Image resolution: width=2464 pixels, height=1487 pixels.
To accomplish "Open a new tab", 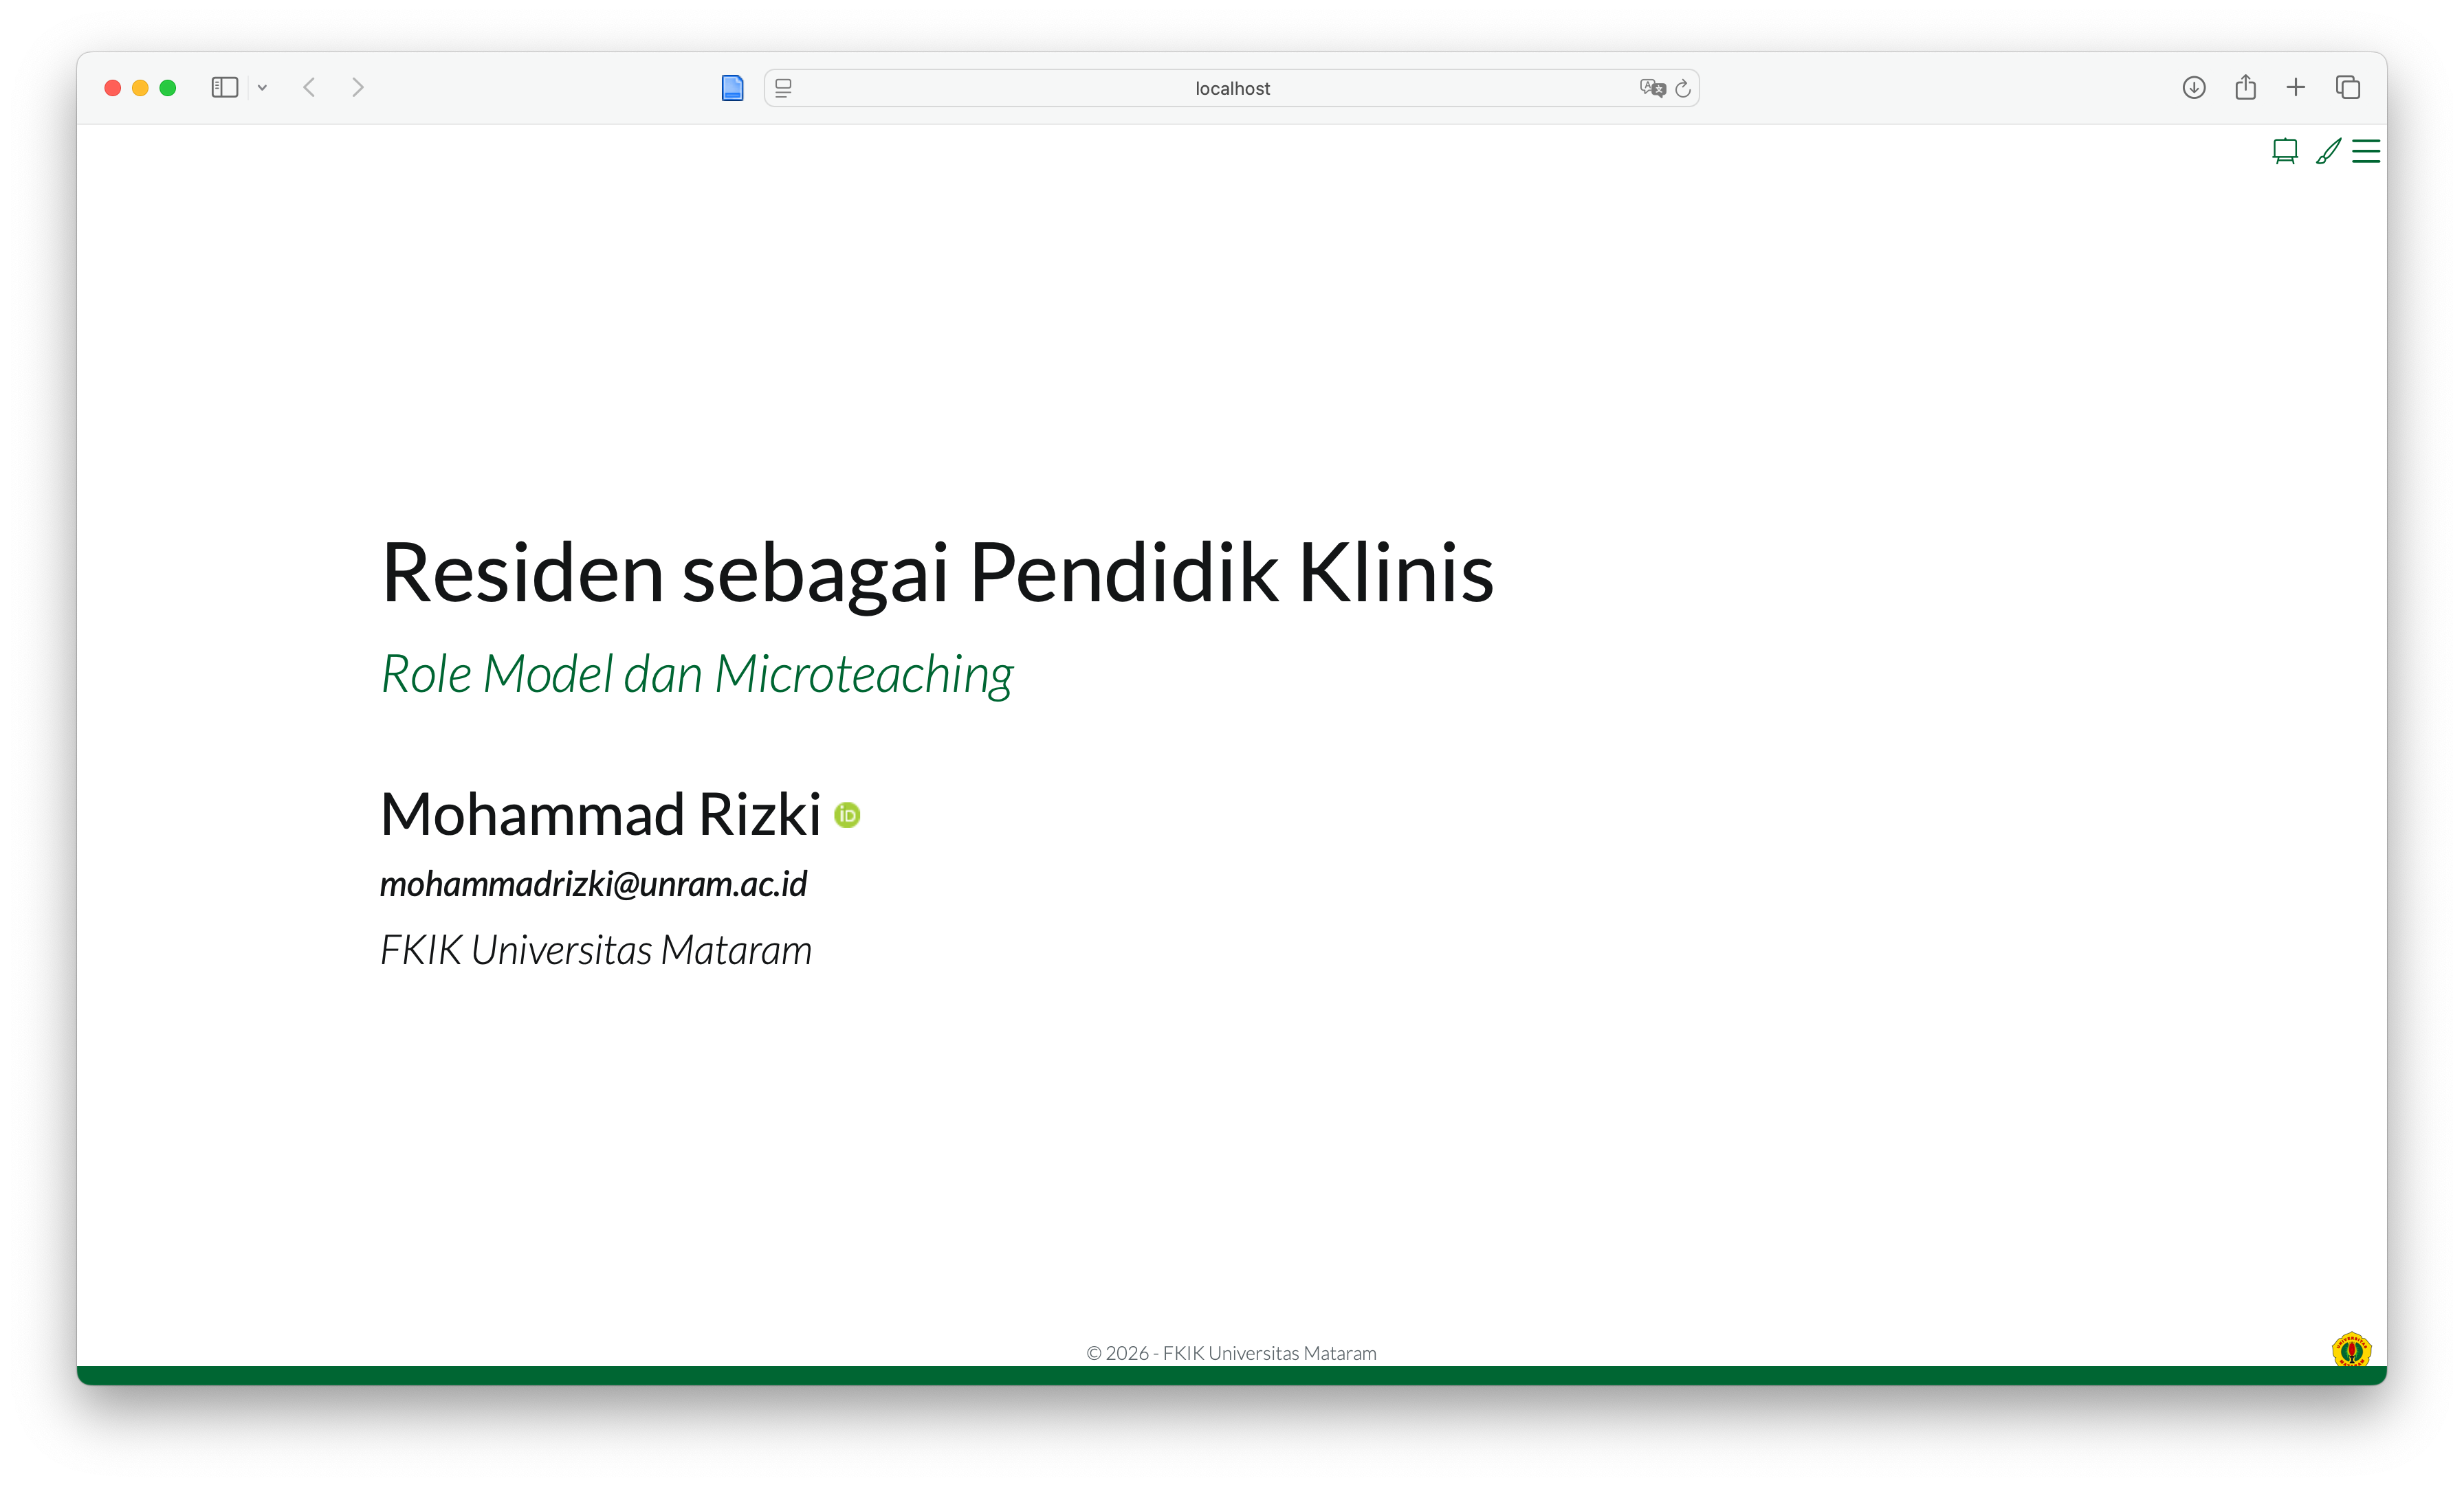I will 2296,88.
